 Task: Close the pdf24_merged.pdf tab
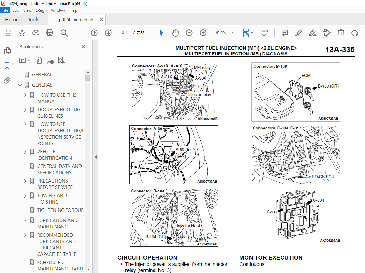(101, 20)
